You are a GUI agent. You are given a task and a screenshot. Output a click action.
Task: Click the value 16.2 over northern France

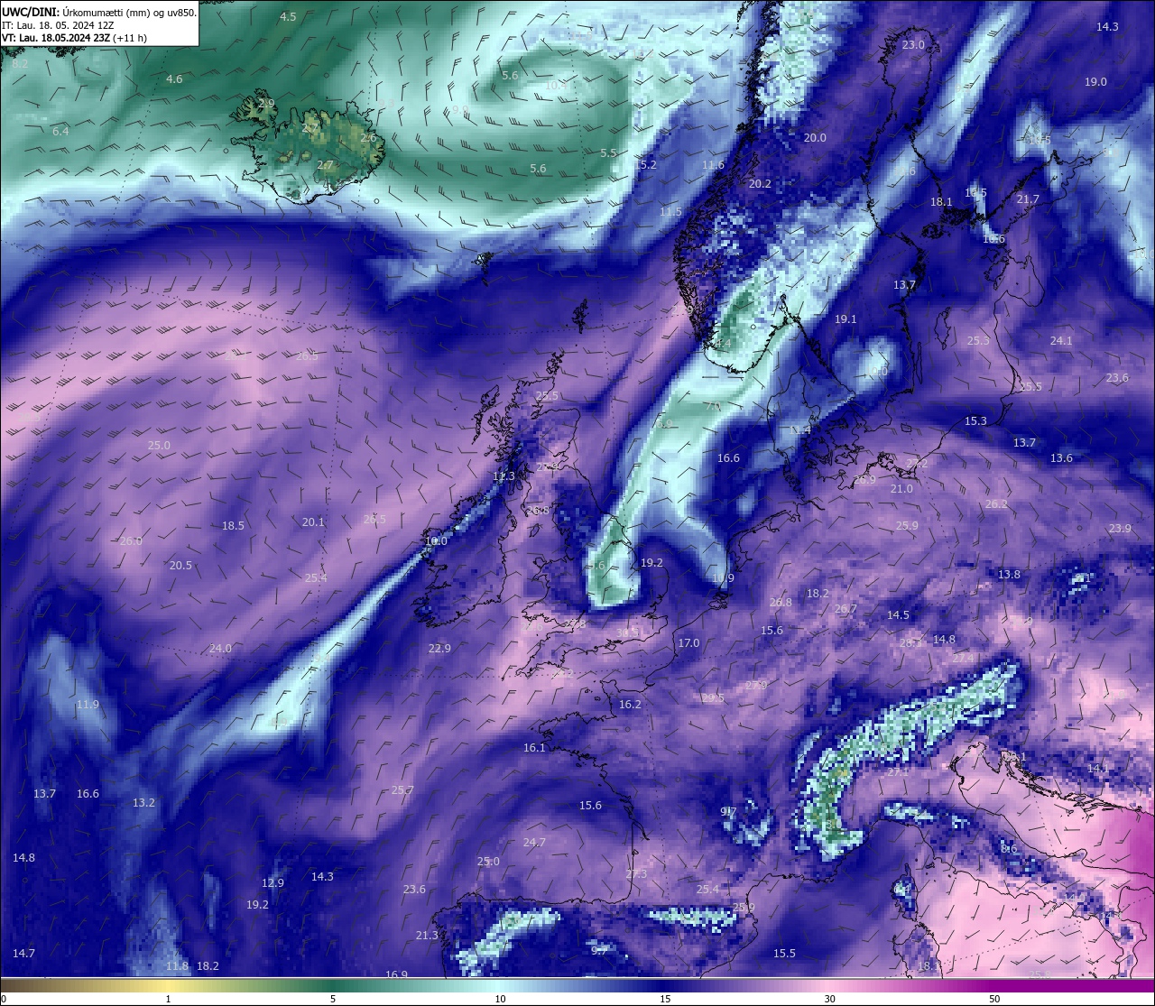pyautogui.click(x=630, y=705)
